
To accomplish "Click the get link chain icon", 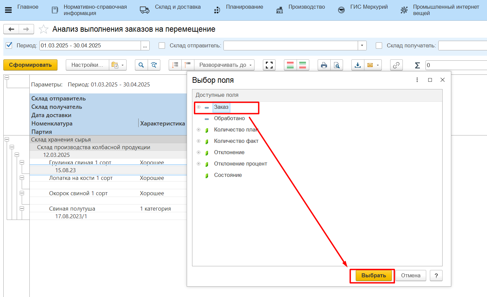I will [x=396, y=65].
